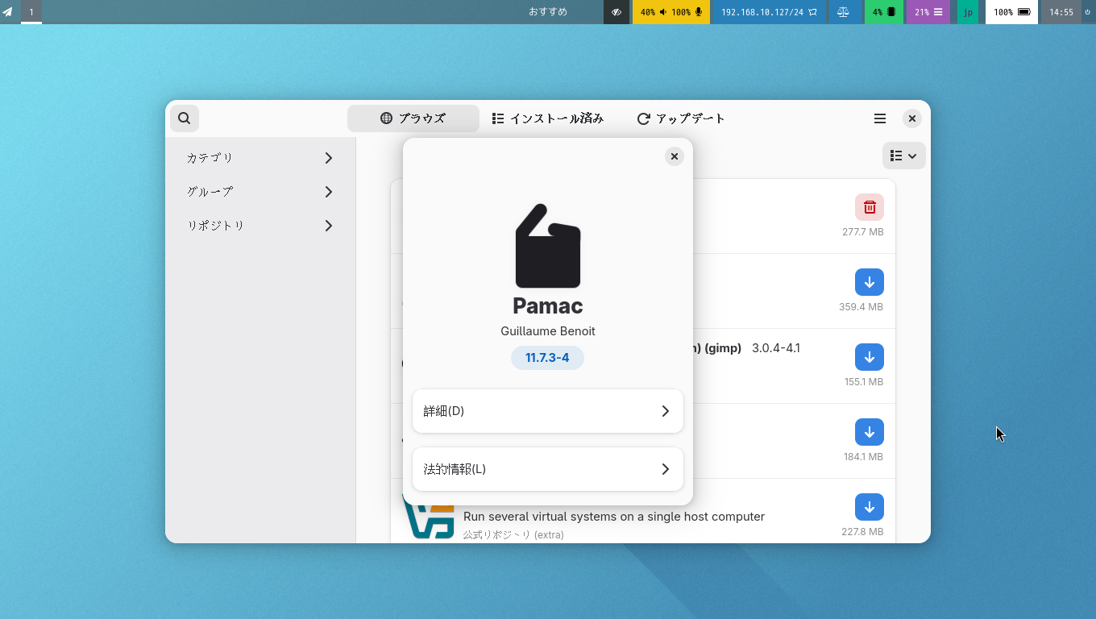Viewport: 1096px width, 619px height.
Task: Open the 詳細(D) details row
Action: 548,411
